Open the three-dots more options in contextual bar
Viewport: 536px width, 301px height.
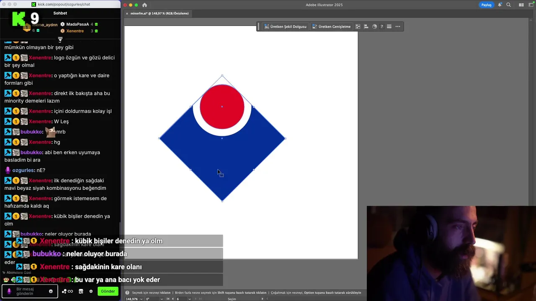[x=398, y=27]
